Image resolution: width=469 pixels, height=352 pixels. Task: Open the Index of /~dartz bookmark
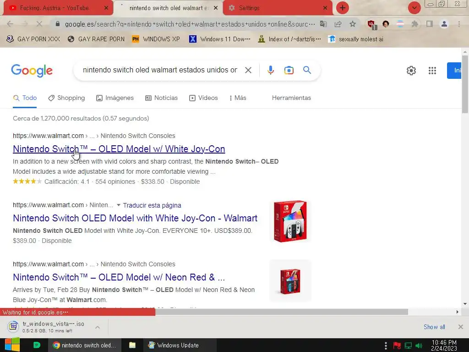(x=289, y=39)
